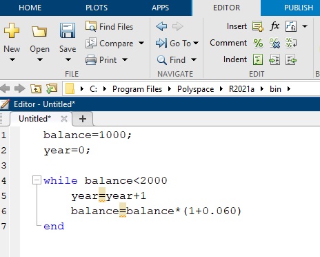Switch to the PLOTS tab
The width and height of the screenshot is (320, 257).
coord(97,8)
